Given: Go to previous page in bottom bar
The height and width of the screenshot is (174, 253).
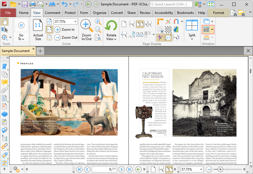Looking at the screenshot, I should 87,169.
